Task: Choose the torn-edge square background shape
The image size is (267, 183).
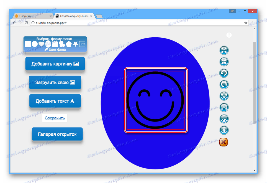Action: pos(55,44)
